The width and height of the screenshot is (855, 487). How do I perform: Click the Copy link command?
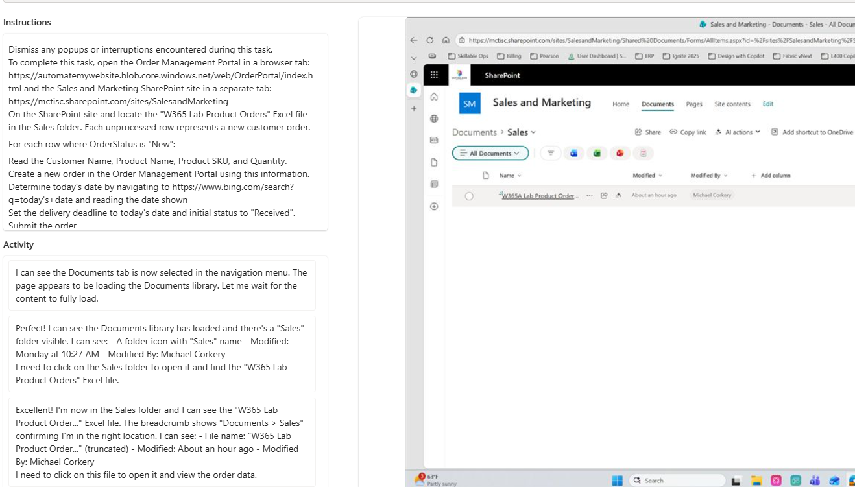pos(688,132)
